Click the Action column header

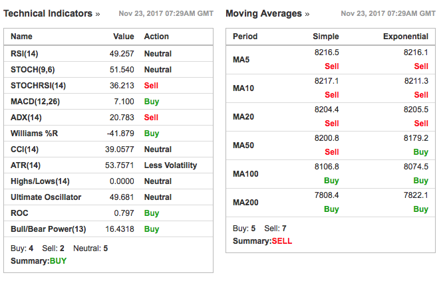click(157, 37)
